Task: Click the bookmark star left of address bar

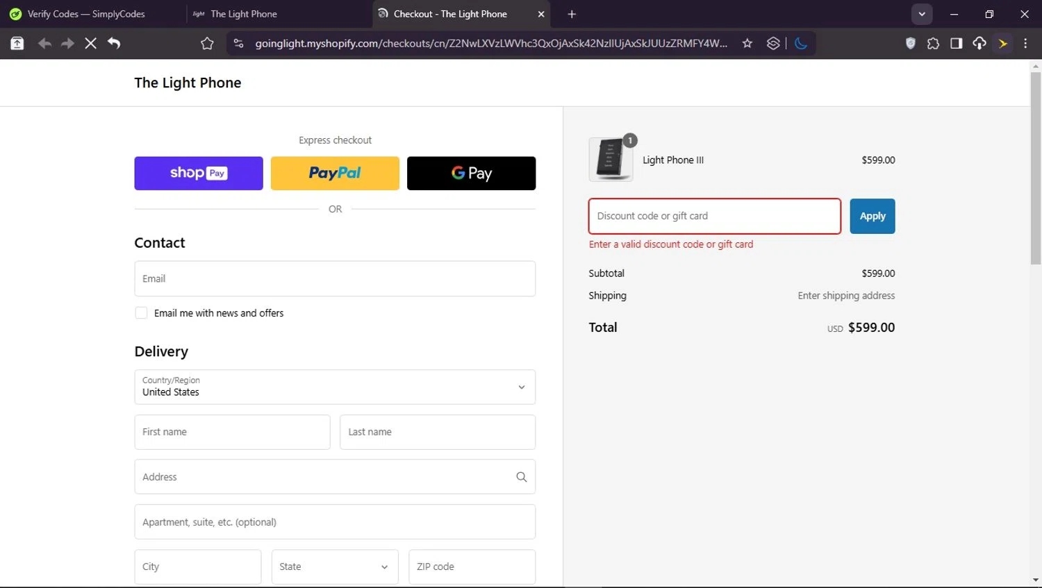Action: pyautogui.click(x=207, y=43)
